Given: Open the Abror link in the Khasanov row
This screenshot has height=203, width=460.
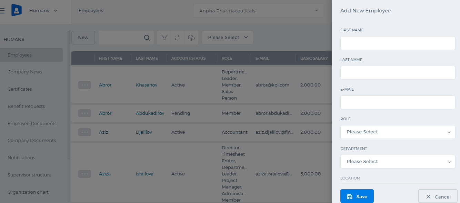Looking at the screenshot, I should click(x=105, y=85).
